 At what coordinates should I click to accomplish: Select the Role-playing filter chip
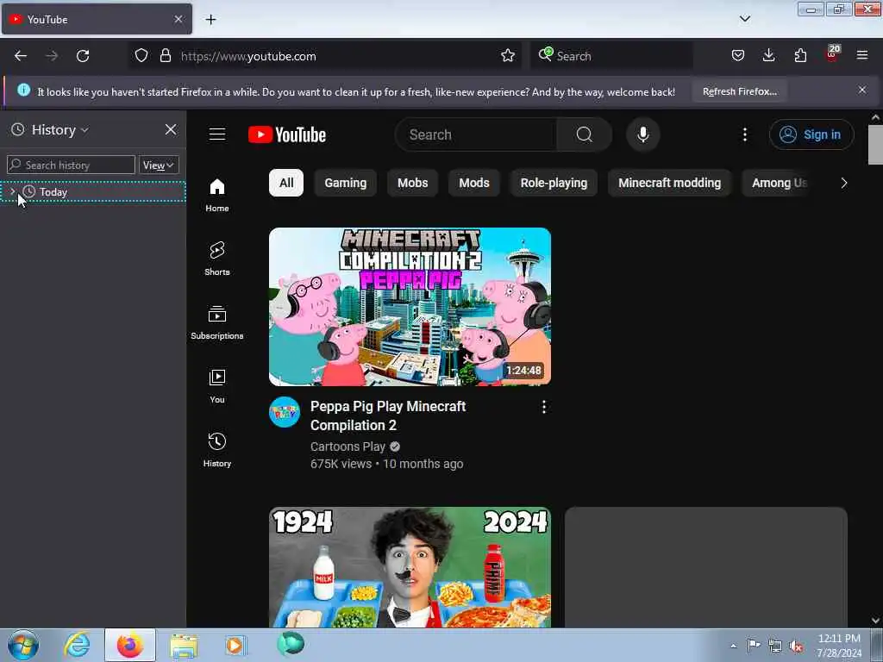[x=554, y=183]
